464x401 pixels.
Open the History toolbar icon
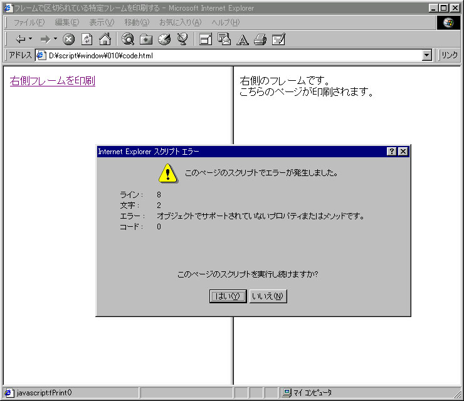164,39
